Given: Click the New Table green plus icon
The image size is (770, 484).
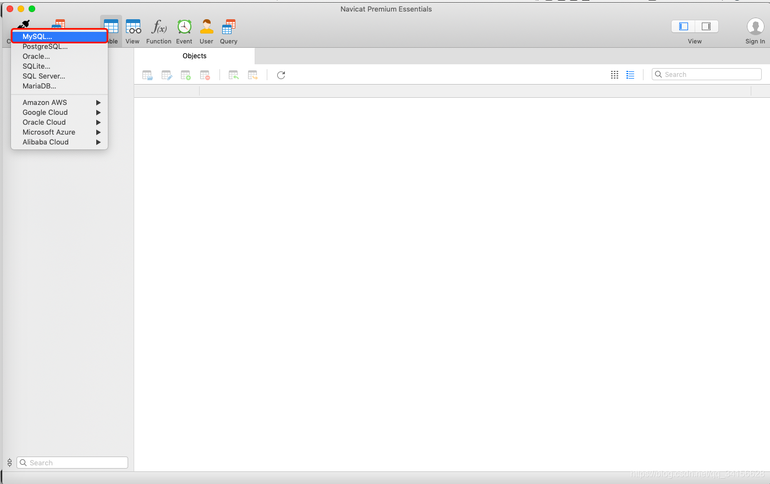Looking at the screenshot, I should click(186, 75).
